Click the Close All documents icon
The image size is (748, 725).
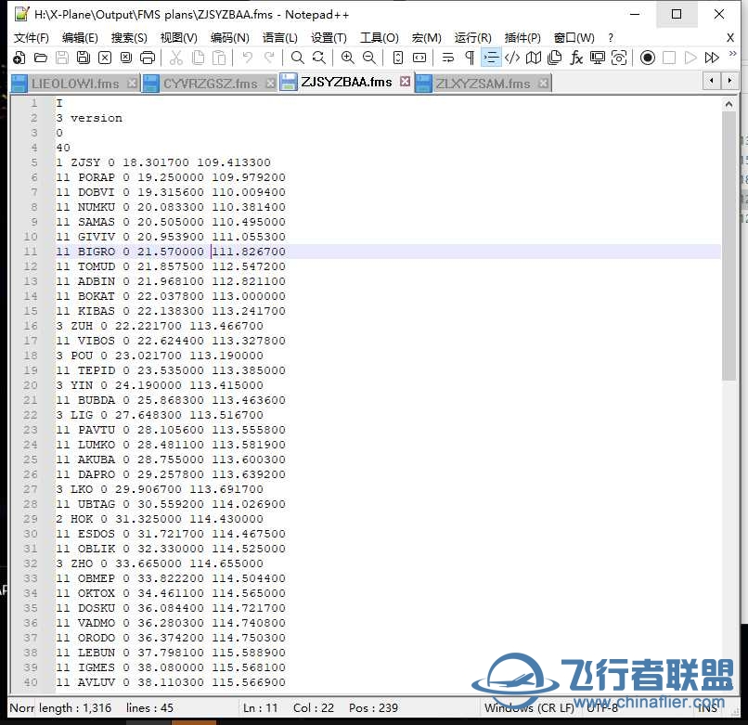click(x=126, y=58)
